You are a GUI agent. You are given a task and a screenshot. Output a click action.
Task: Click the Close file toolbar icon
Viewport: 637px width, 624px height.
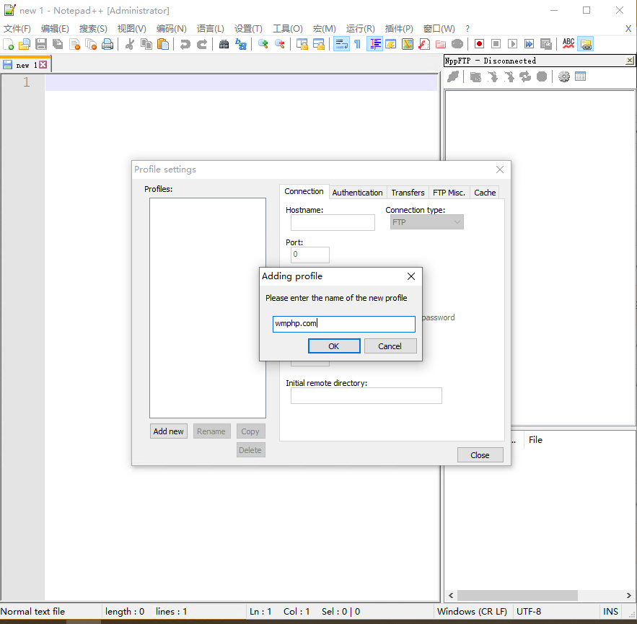[x=74, y=44]
